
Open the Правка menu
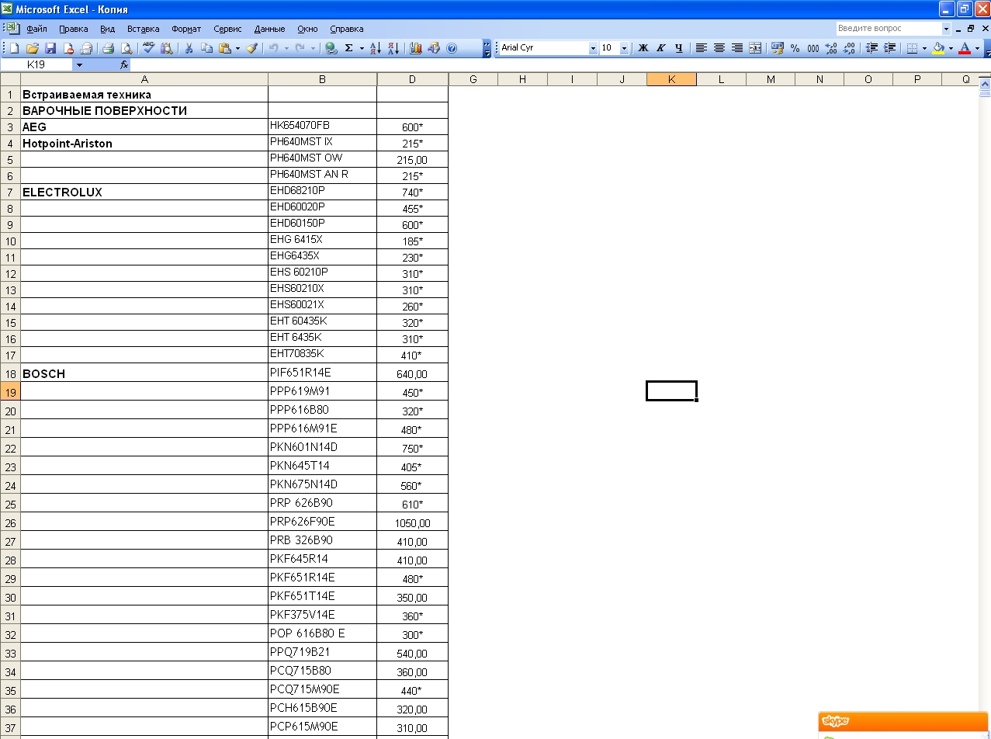(x=74, y=29)
